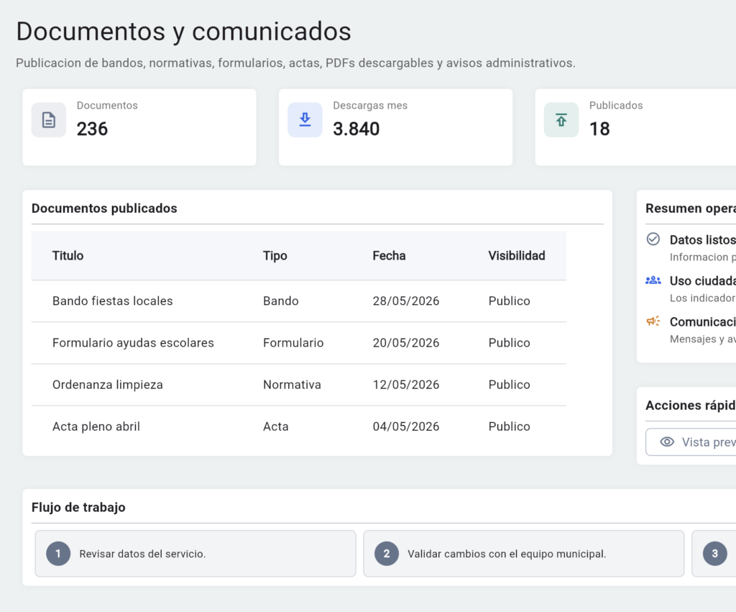Click the 236 documents count
736x612 pixels.
click(93, 129)
